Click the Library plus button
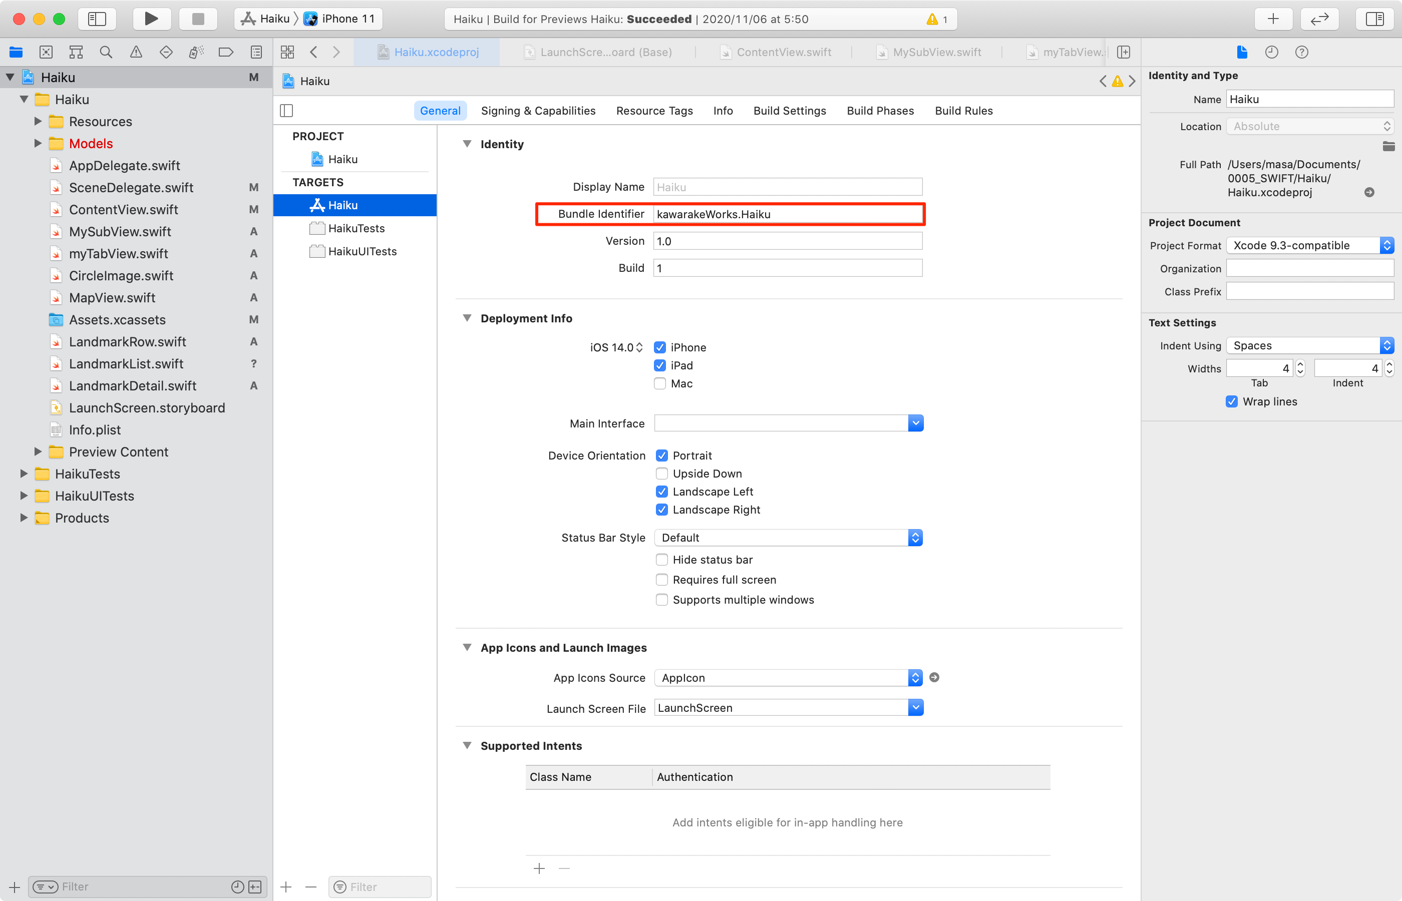Image resolution: width=1402 pixels, height=901 pixels. 1273,19
